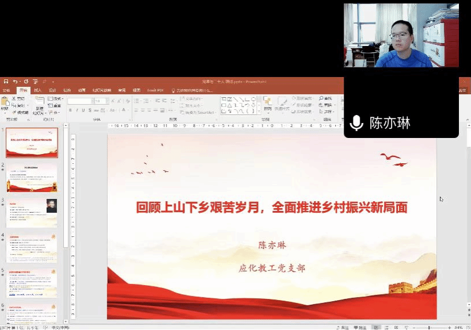Image resolution: width=471 pixels, height=330 pixels.
Task: Click the Copy button in clipboard group
Action: tap(18, 105)
